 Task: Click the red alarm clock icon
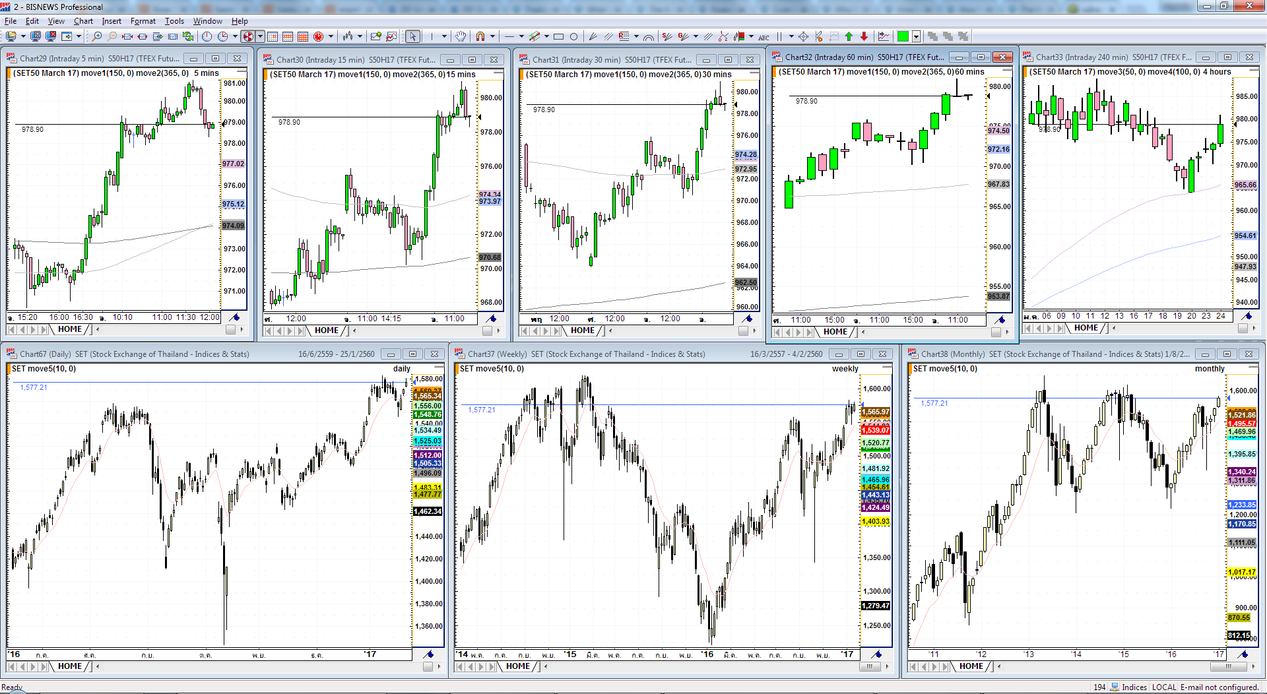[x=318, y=36]
